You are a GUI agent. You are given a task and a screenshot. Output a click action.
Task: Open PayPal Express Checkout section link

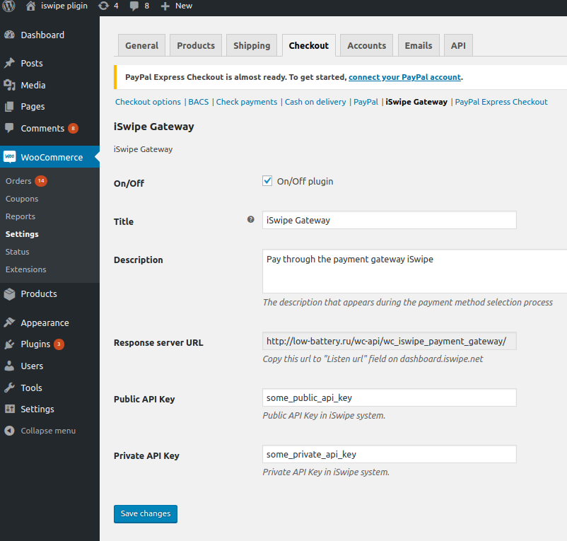click(501, 102)
